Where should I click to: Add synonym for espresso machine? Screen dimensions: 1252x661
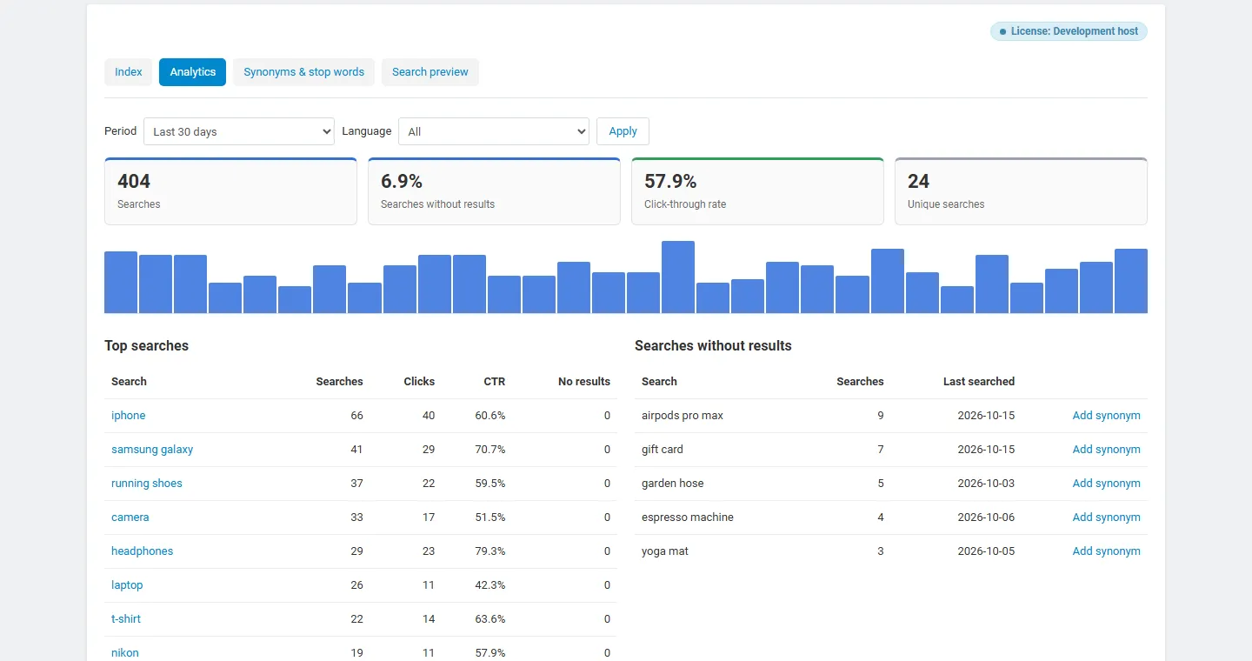[x=1106, y=517]
